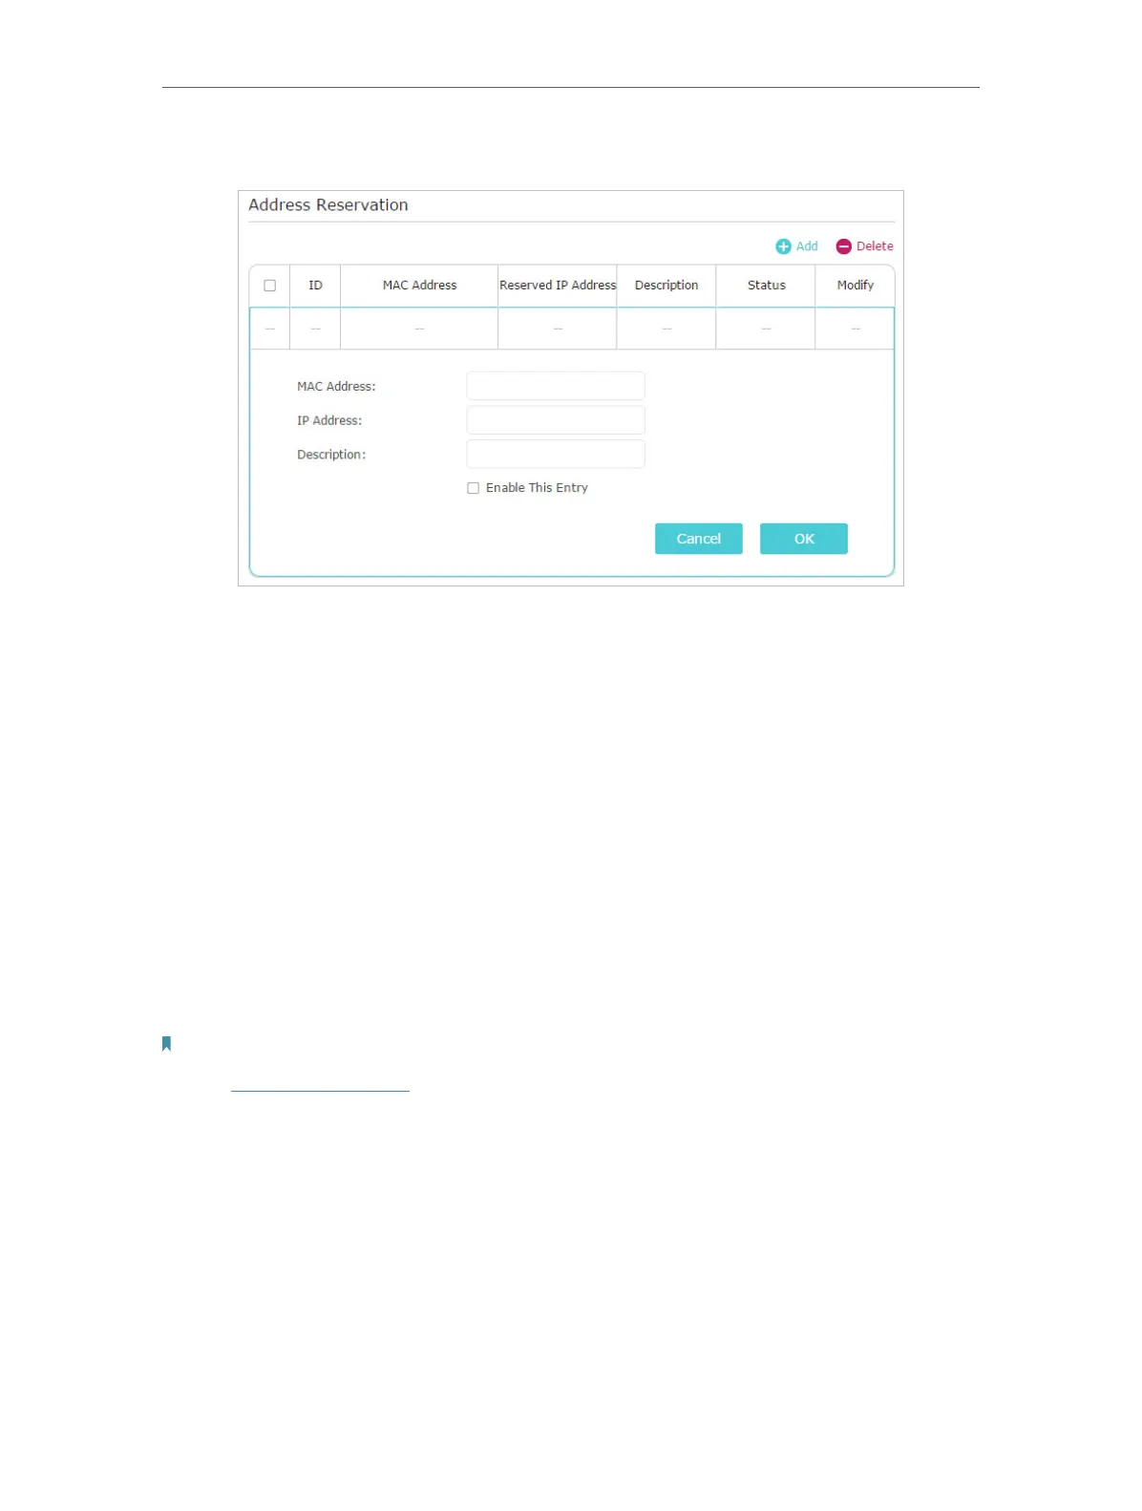The height and width of the screenshot is (1511, 1142).
Task: Click the ID column header
Action: pos(315,286)
